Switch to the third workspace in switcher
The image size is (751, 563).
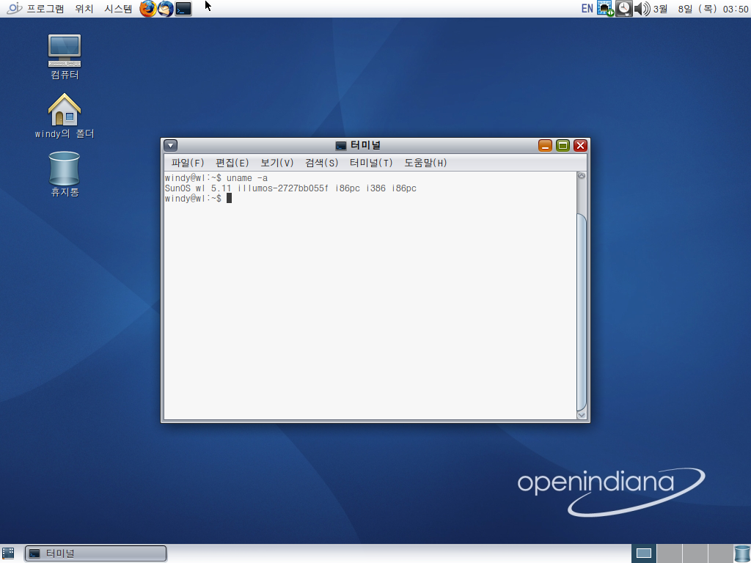[695, 553]
